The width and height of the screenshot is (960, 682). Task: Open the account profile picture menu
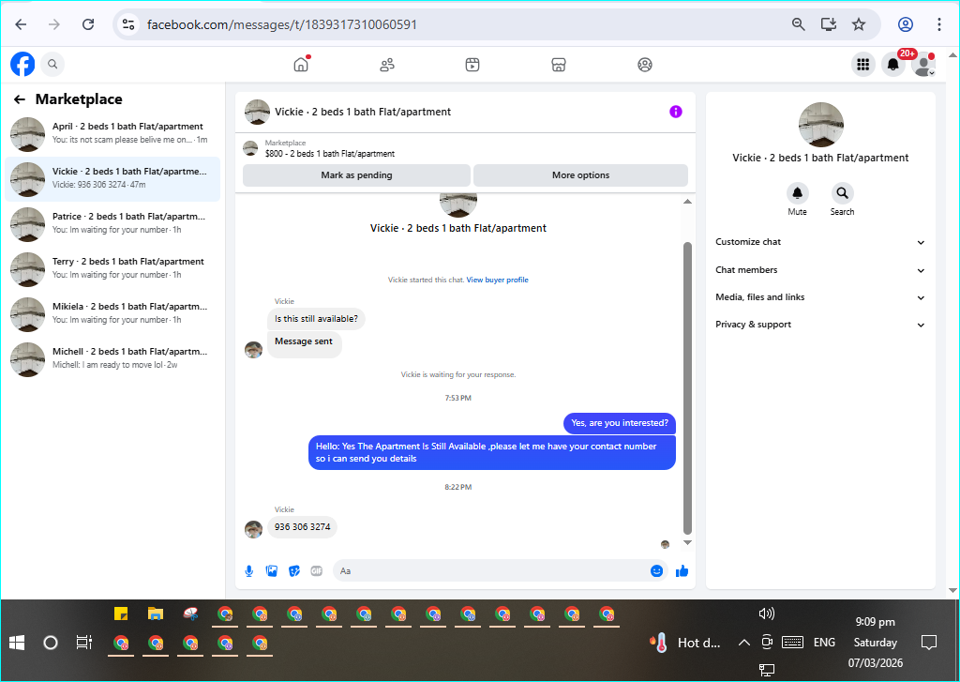pos(922,65)
